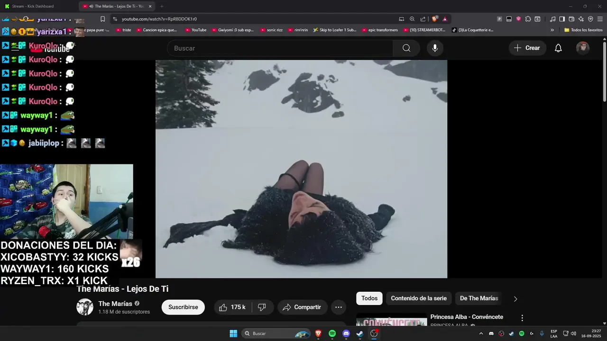This screenshot has height=341, width=607.
Task: Open the Brave Shields lion icon
Action: pyautogui.click(x=434, y=19)
